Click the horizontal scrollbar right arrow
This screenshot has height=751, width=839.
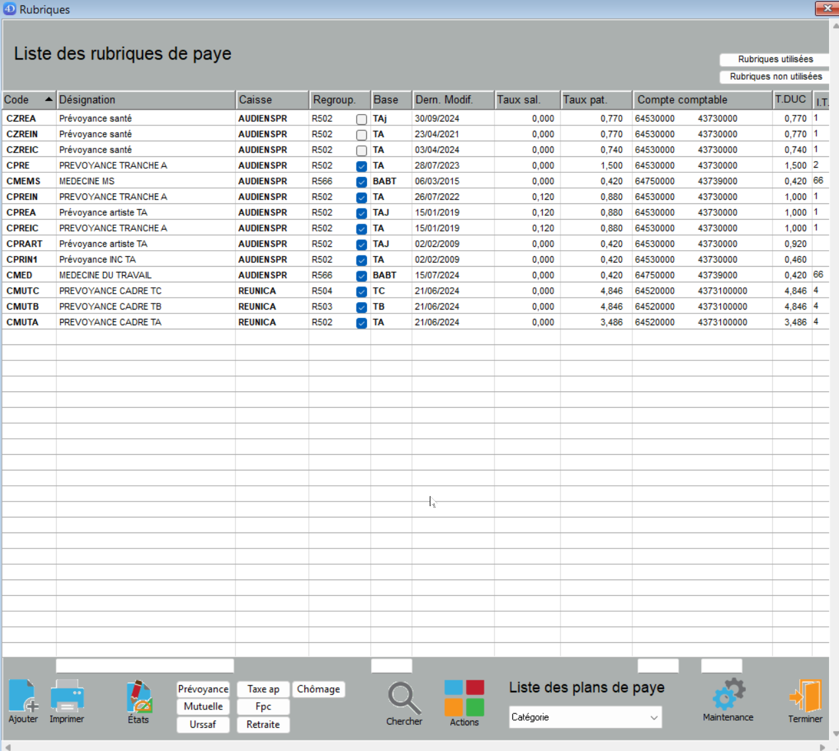[822, 747]
